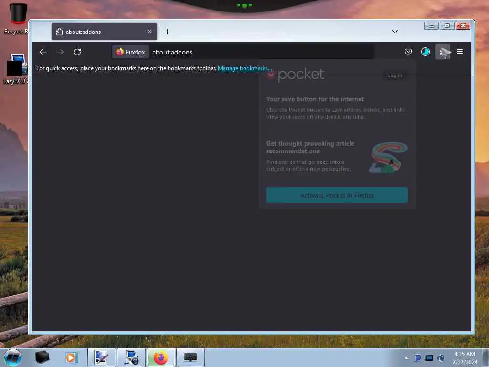Open the computer with magnifier taskbar app
This screenshot has width=489, height=367.
tap(131, 357)
